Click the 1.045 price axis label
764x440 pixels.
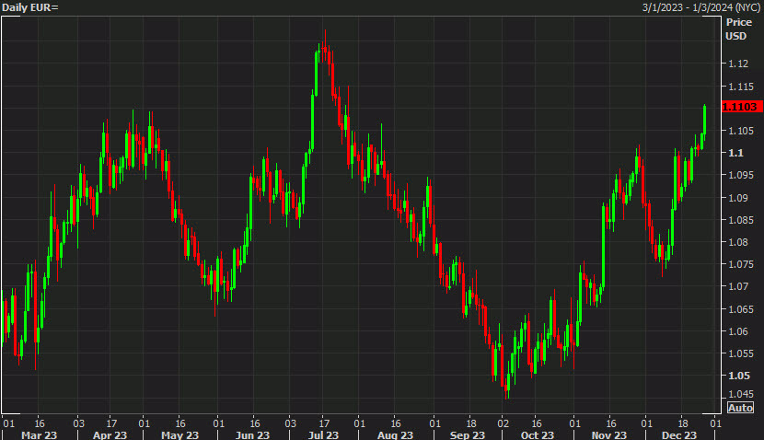(741, 394)
